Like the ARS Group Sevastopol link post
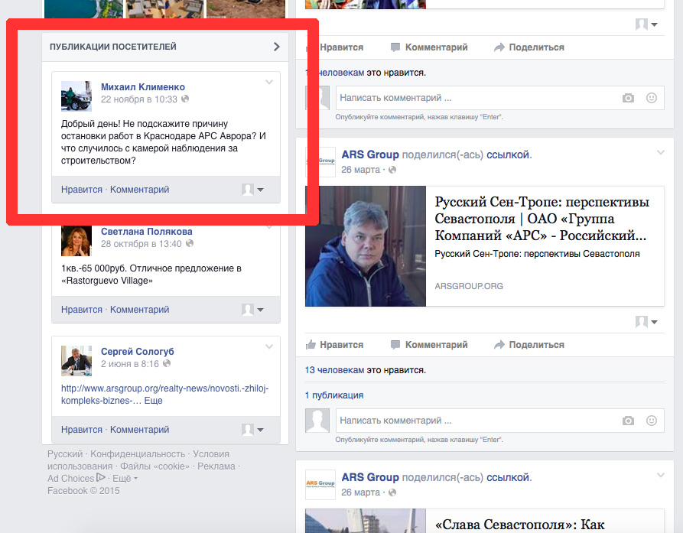 click(x=334, y=345)
